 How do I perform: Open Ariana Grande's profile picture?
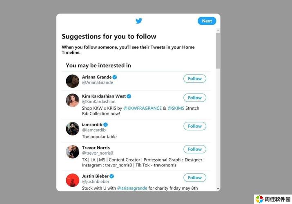coord(73,81)
